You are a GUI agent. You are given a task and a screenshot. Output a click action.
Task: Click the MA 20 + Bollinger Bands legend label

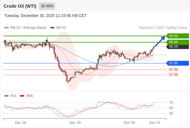pos(28,28)
